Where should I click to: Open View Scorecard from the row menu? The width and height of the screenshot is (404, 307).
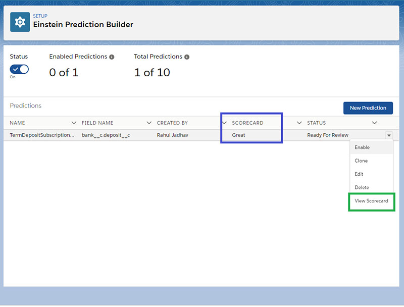point(371,201)
